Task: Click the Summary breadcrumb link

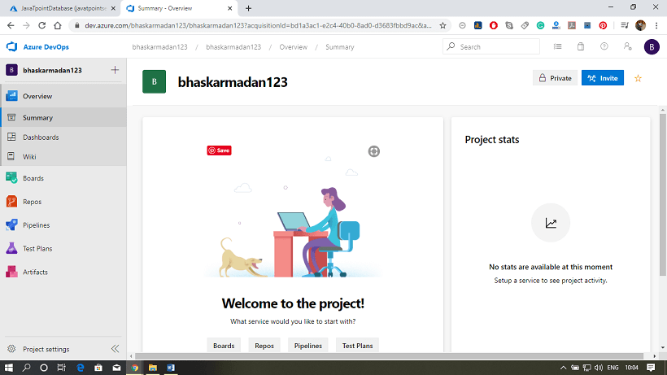Action: (339, 46)
